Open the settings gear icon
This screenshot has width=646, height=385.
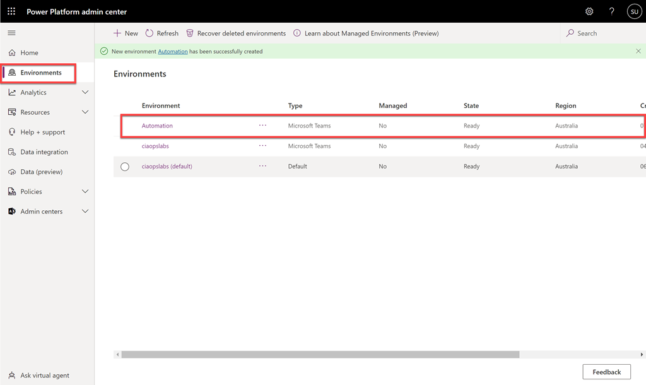(x=589, y=11)
